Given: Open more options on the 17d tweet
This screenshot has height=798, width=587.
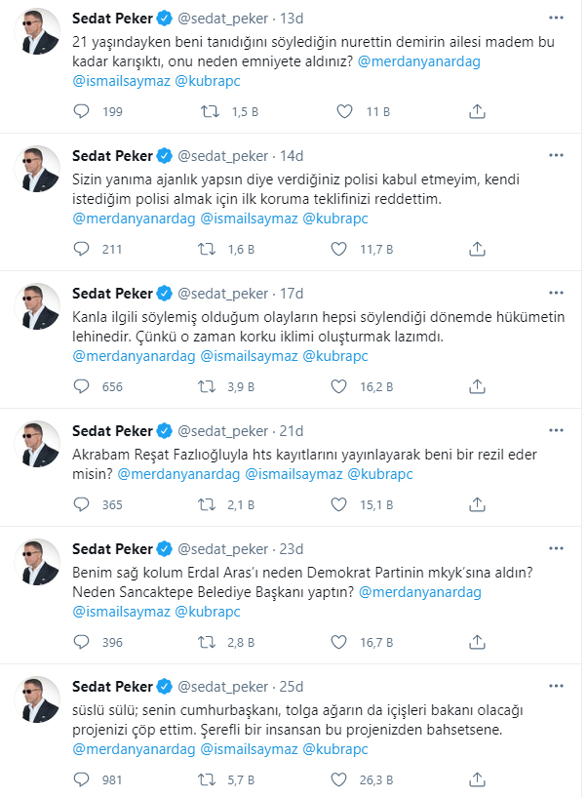Looking at the screenshot, I should 556,293.
